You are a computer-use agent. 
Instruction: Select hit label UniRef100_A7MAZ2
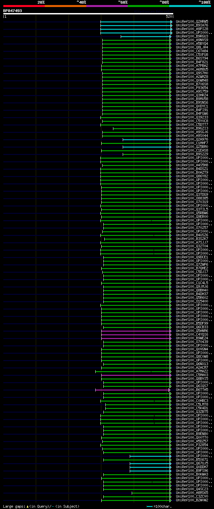[x=192, y=371]
